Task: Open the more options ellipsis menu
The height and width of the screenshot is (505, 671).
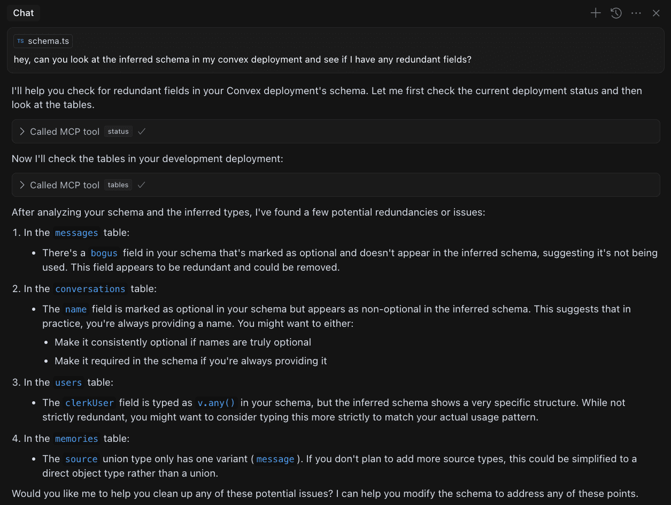Action: point(636,13)
